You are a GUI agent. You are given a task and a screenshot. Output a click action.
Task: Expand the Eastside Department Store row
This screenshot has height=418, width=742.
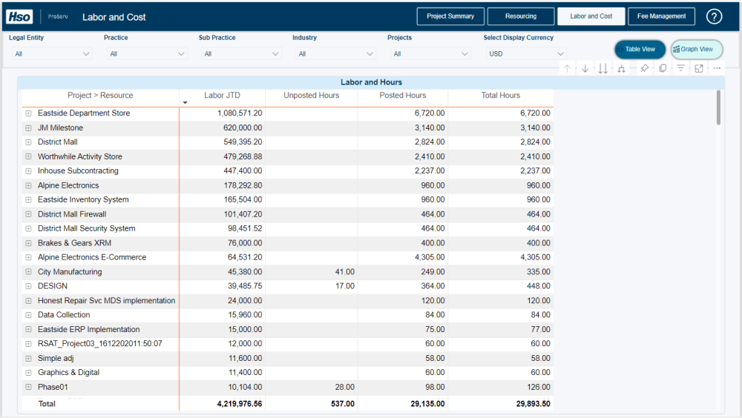coord(28,113)
